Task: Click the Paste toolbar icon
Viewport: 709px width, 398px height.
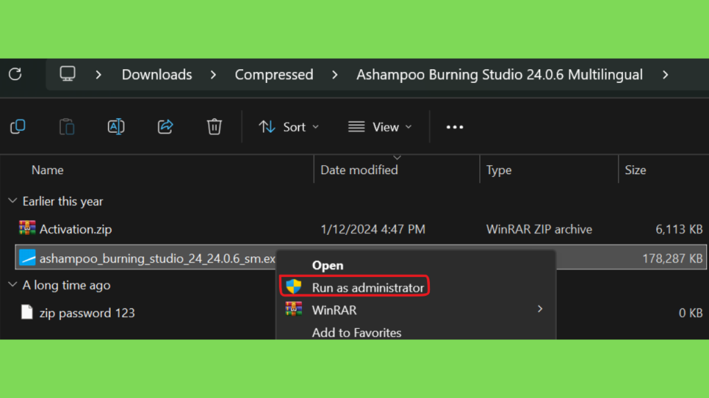Action: pyautogui.click(x=67, y=127)
